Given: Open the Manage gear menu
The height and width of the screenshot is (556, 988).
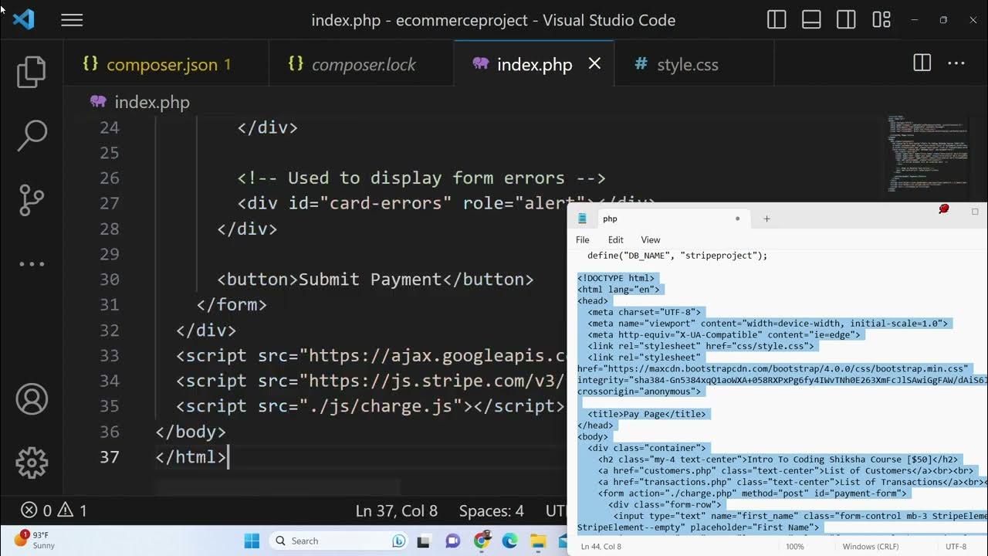Looking at the screenshot, I should (32, 463).
